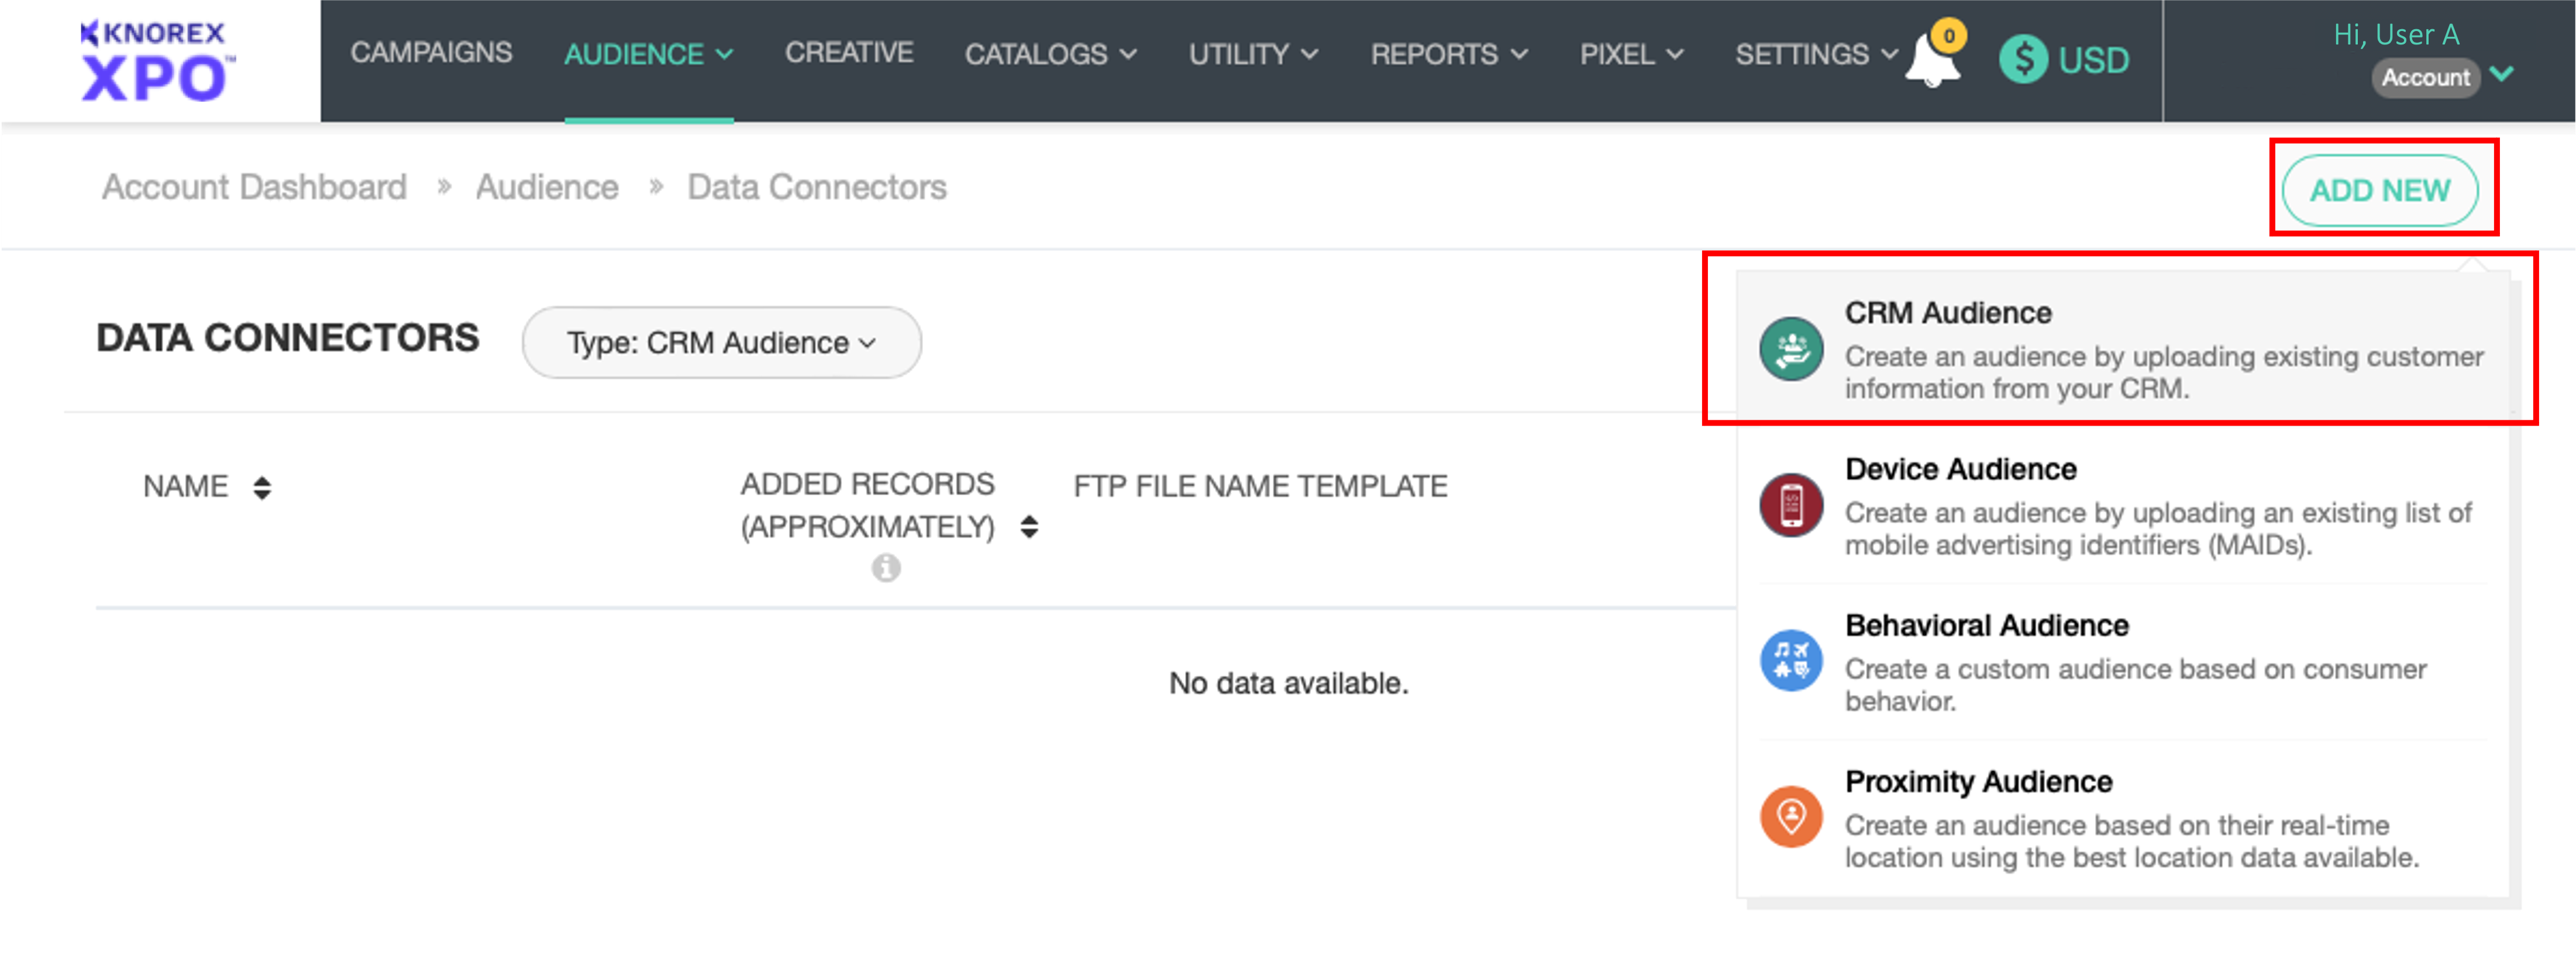
Task: Click the ADD NEW button
Action: pyautogui.click(x=2379, y=190)
